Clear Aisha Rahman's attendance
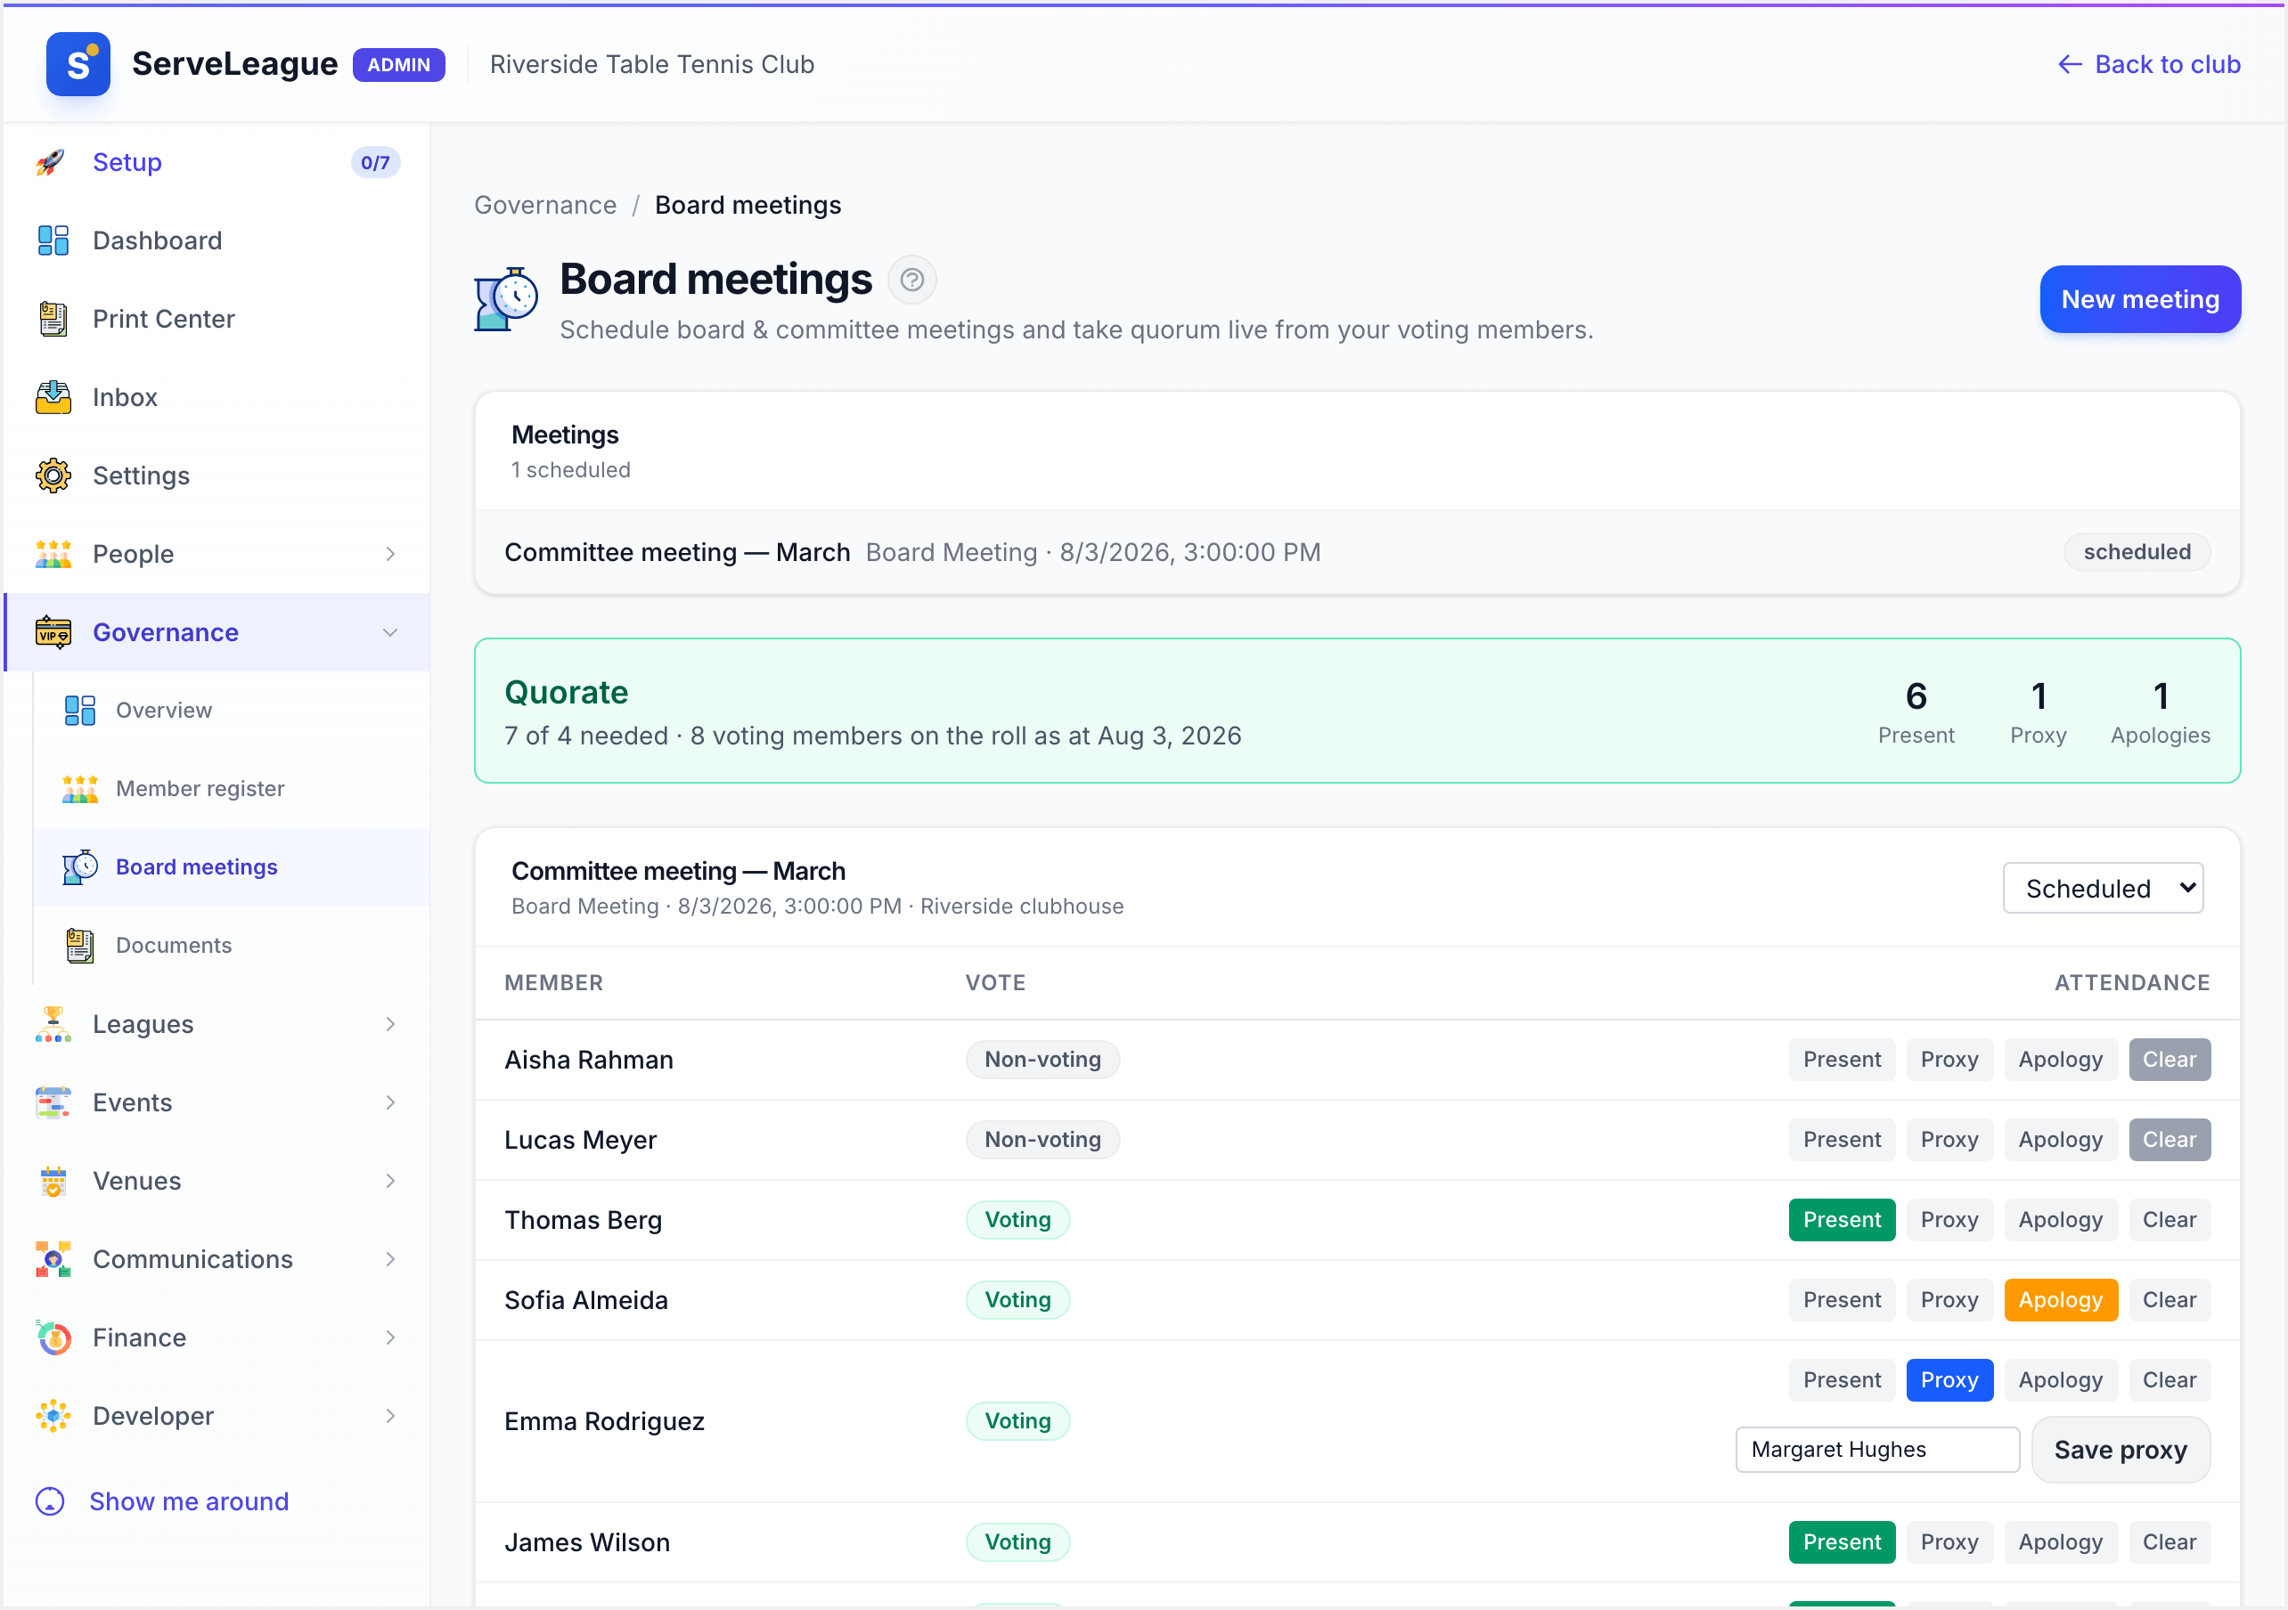The width and height of the screenshot is (2288, 1610). point(2170,1059)
